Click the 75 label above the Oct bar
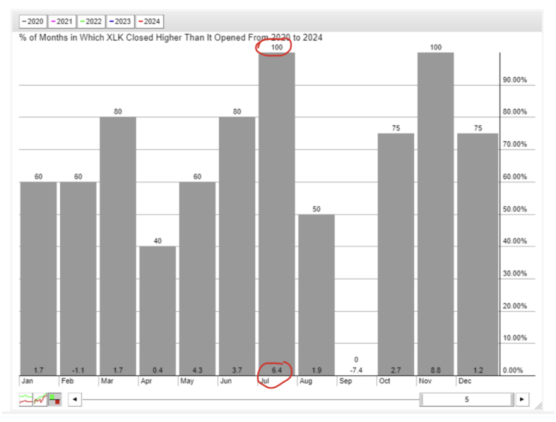 coord(396,128)
